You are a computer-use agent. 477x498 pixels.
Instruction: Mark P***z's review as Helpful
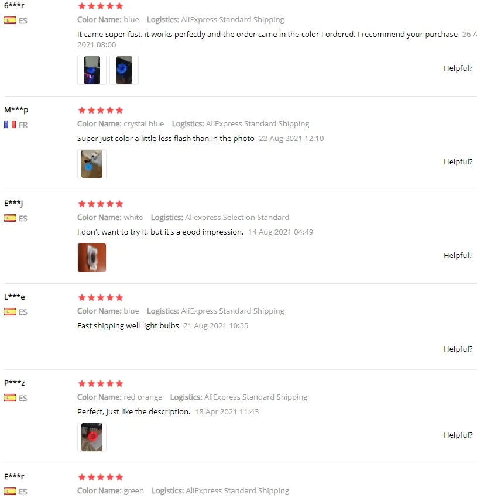458,435
